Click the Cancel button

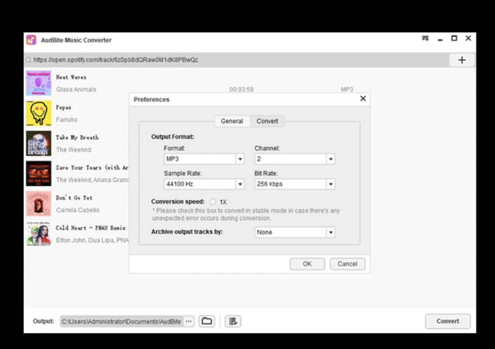click(347, 264)
